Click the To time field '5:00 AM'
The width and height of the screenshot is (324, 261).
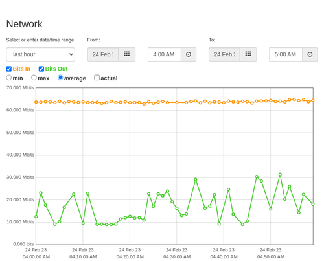click(286, 54)
